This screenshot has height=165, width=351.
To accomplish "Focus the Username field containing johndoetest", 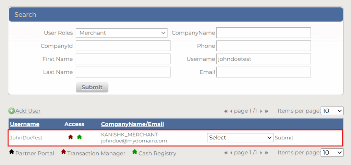I will (x=263, y=59).
